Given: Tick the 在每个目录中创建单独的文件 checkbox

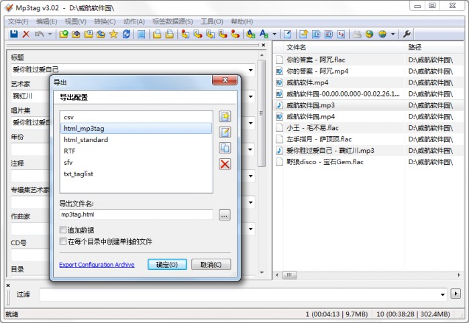Looking at the screenshot, I should (x=63, y=241).
